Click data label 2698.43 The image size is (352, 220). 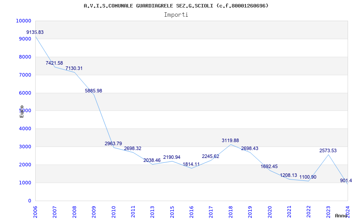click(x=249, y=148)
